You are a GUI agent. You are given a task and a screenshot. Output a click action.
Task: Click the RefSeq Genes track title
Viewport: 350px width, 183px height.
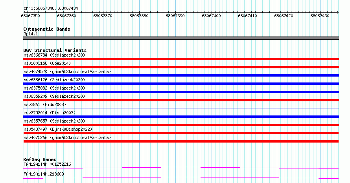point(40,159)
